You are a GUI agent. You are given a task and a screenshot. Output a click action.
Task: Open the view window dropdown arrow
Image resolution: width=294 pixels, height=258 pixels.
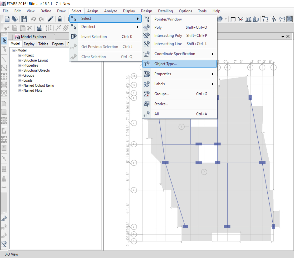coord(283,37)
